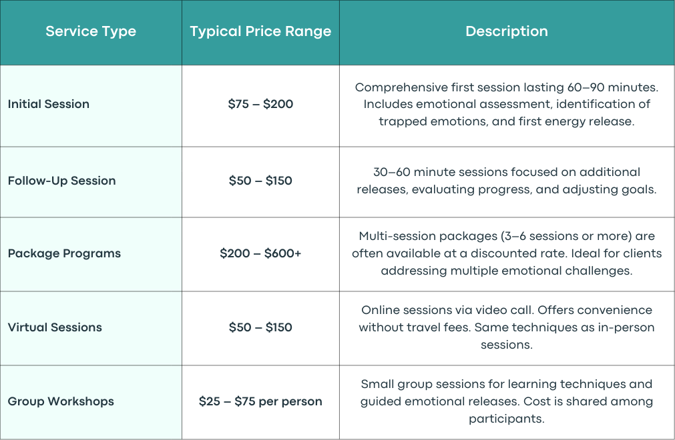Select the Virtual Sessions row label
Viewport: 675px width, 440px height.
55,327
